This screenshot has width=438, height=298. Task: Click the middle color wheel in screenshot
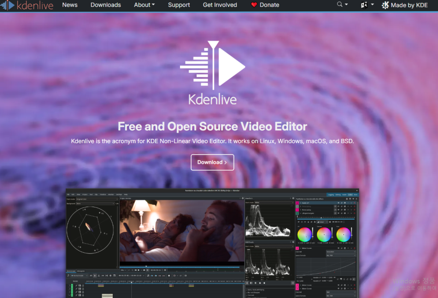point(324,235)
